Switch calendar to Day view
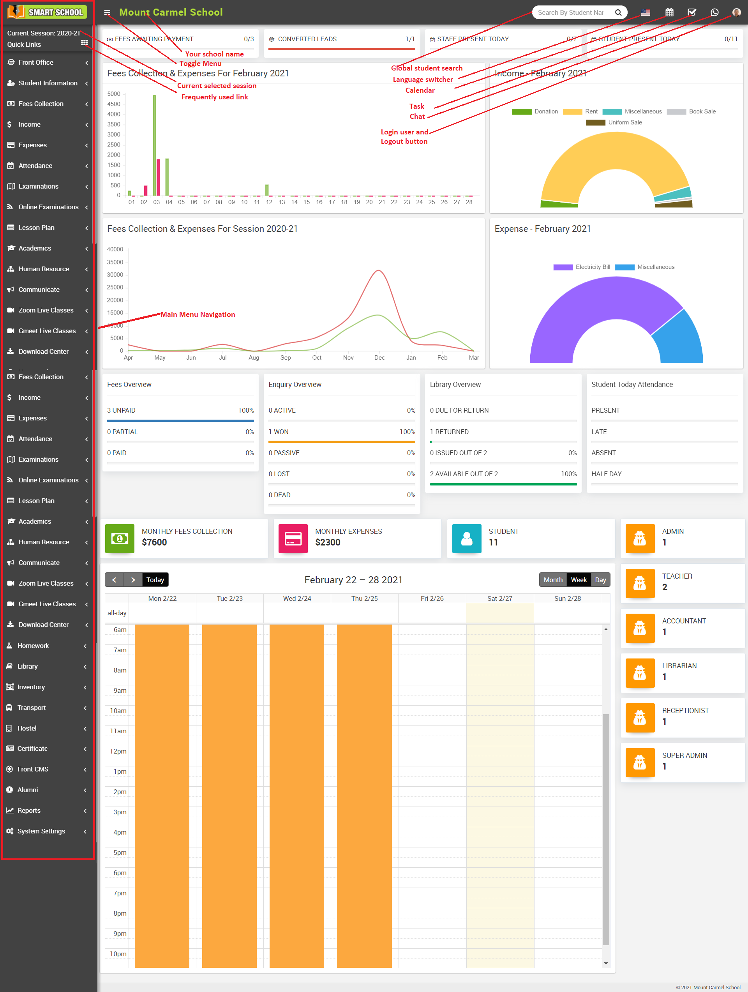 (600, 580)
